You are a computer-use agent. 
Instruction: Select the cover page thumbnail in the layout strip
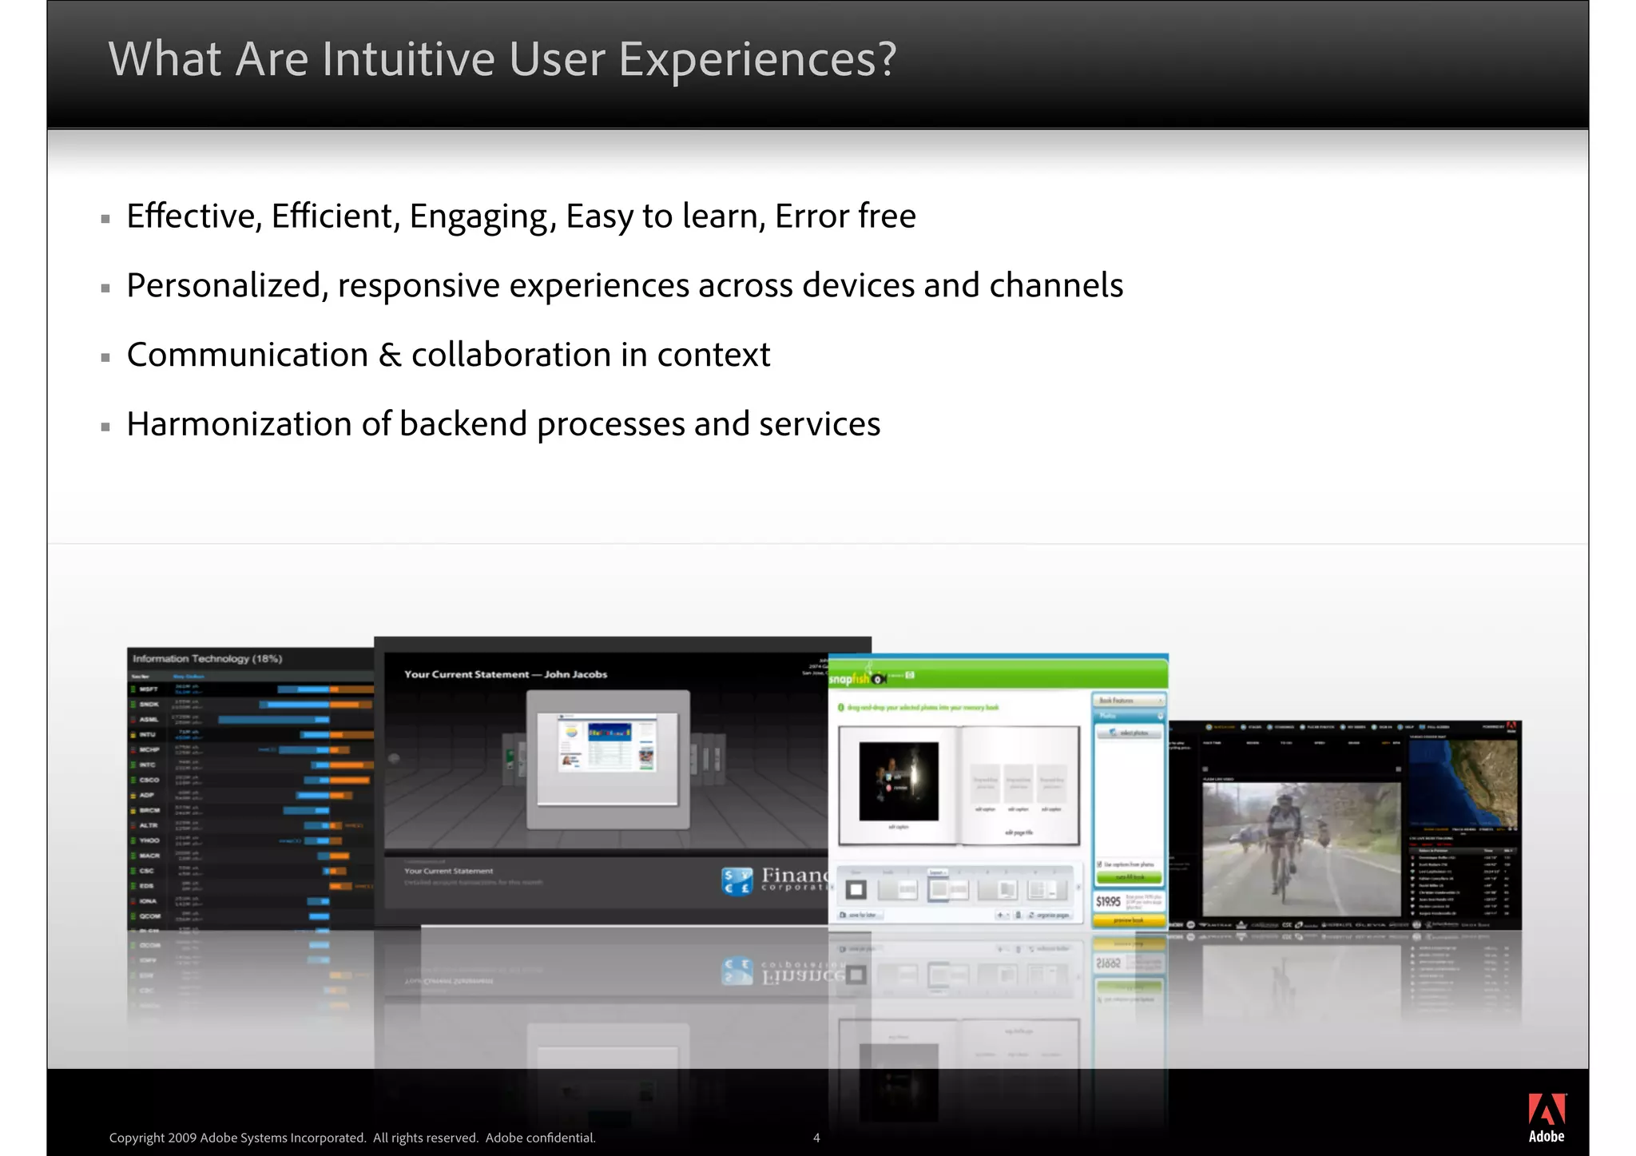856,889
